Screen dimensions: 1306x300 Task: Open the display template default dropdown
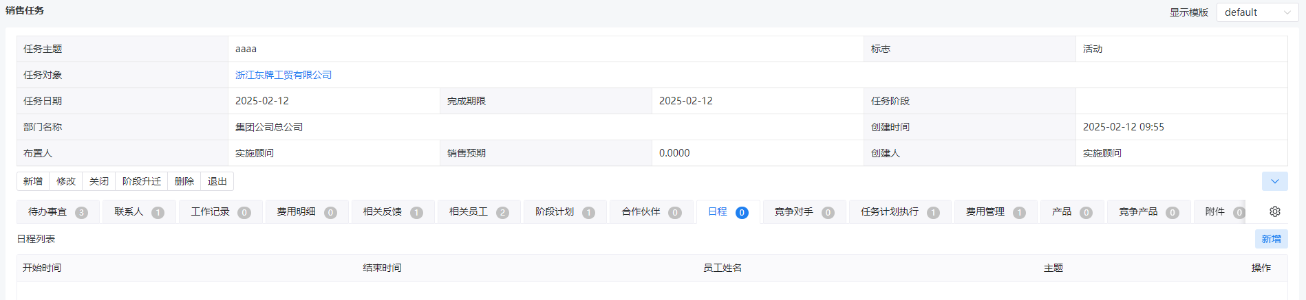1256,12
